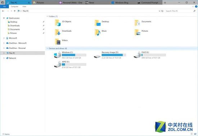198x136 pixels.
Task: Click the FILEZ (E:) usage bar
Action: pos(154,55)
